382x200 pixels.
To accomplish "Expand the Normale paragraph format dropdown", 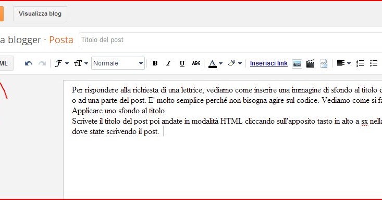I will click(118, 63).
